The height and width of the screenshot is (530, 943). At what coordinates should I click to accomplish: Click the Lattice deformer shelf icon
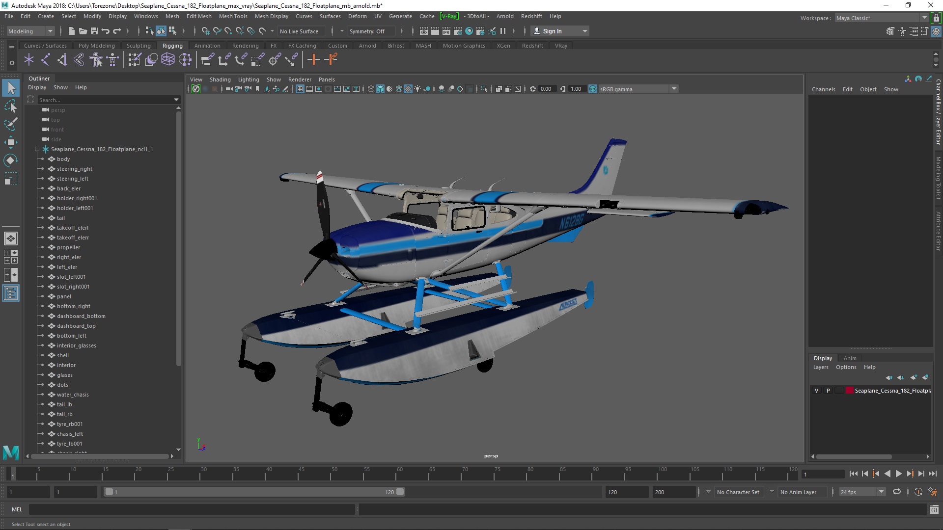168,60
